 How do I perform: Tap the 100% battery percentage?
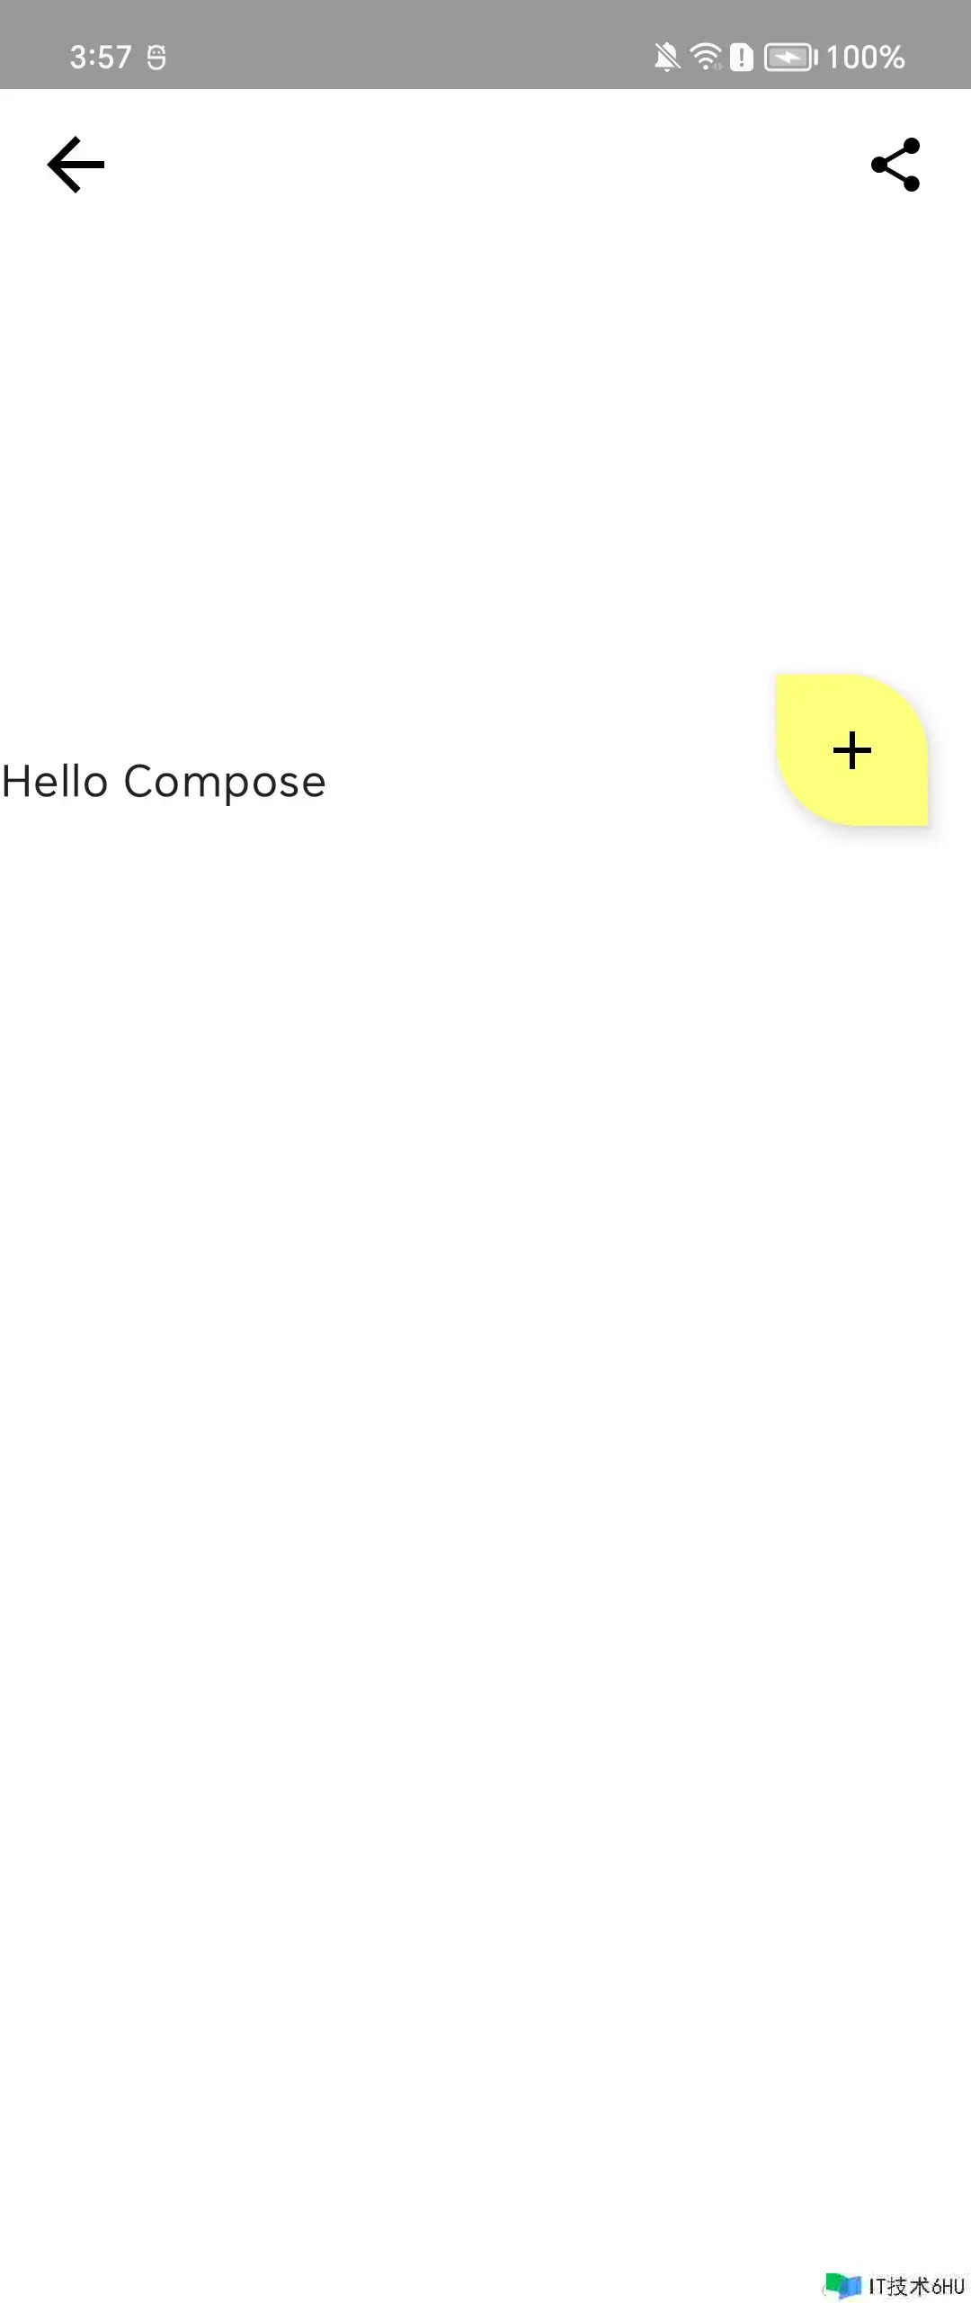tap(865, 58)
